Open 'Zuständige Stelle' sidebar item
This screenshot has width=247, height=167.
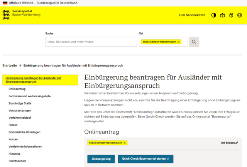20,103
